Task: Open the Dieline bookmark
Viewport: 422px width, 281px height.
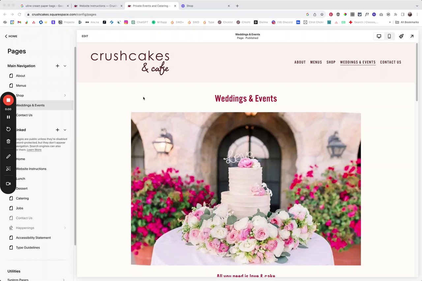Action: [x=261, y=22]
